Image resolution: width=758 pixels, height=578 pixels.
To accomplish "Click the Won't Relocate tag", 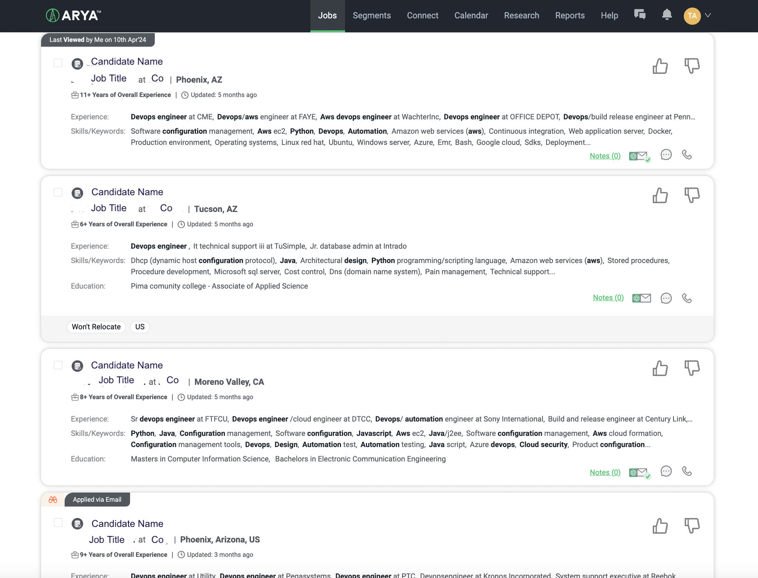I will point(96,327).
